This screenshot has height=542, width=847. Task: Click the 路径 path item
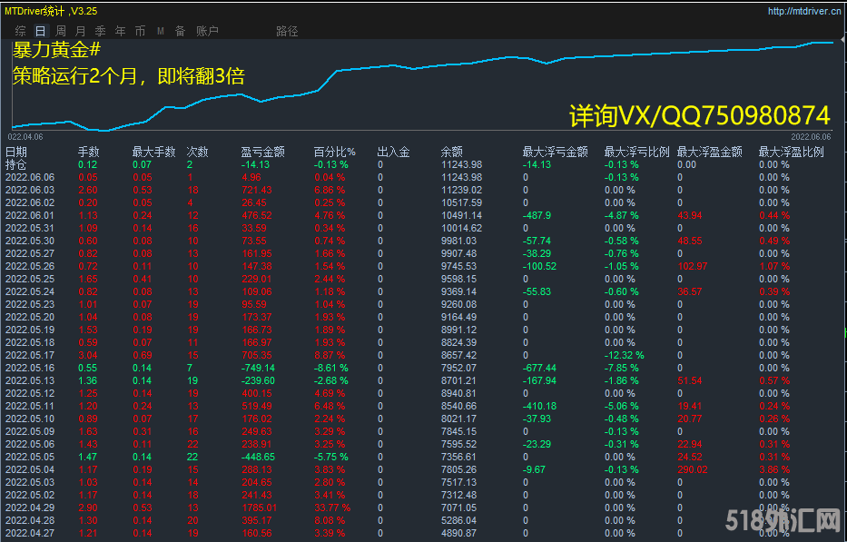click(x=287, y=31)
